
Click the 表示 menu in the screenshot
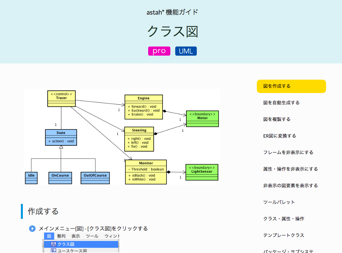point(75,236)
